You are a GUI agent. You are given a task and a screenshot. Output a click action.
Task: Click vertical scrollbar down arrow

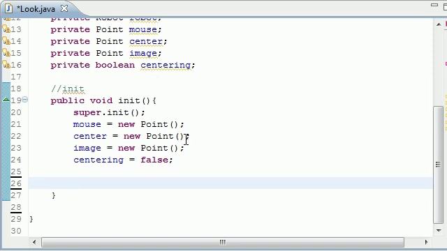[x=439, y=231]
